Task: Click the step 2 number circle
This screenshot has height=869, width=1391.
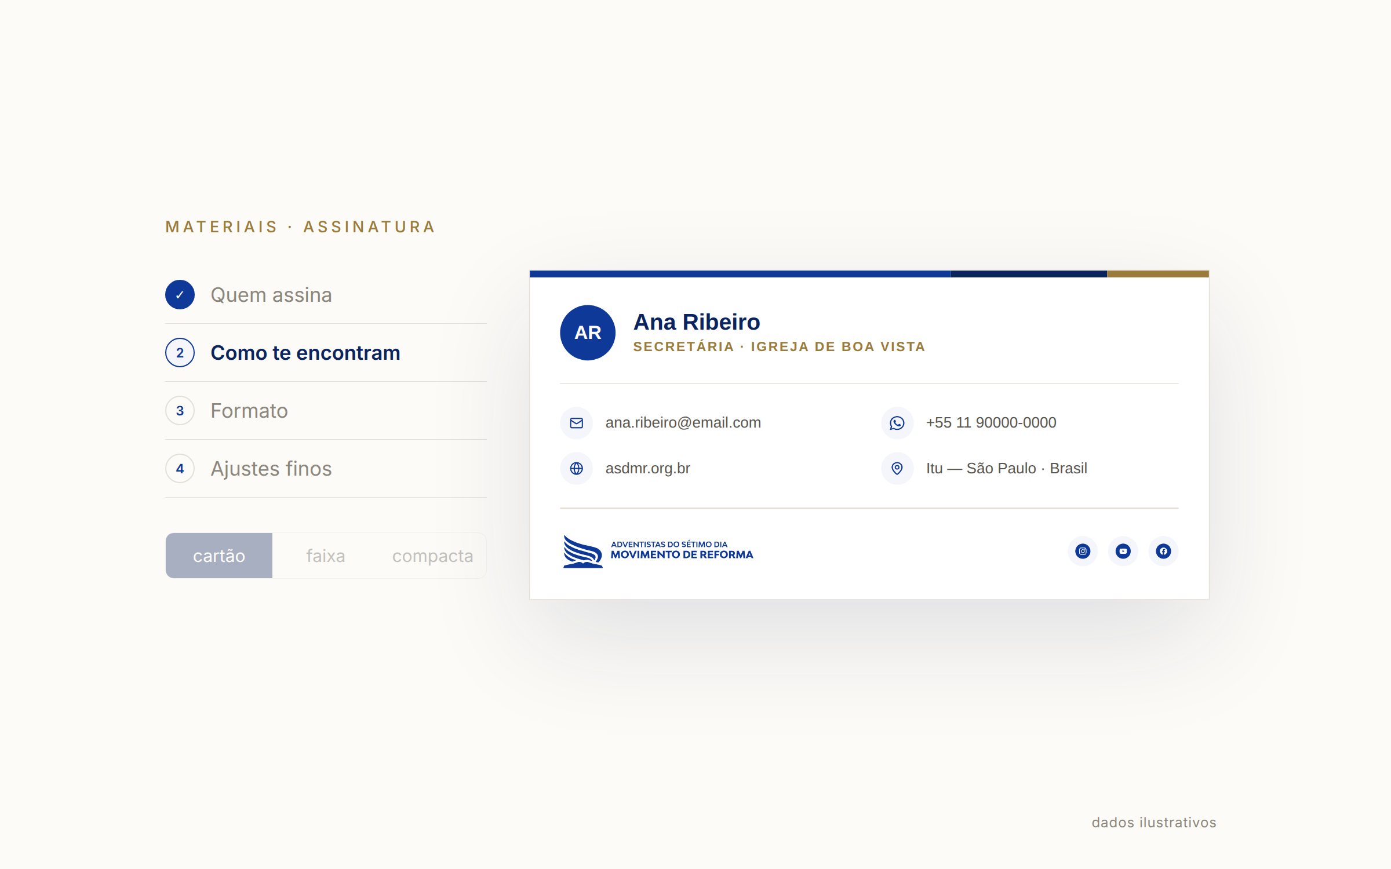Action: pyautogui.click(x=180, y=352)
